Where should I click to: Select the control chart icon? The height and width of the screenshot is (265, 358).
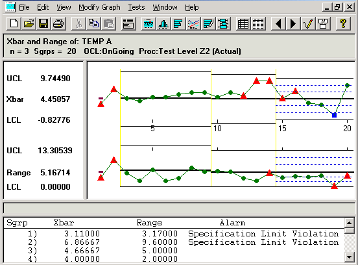149,23
